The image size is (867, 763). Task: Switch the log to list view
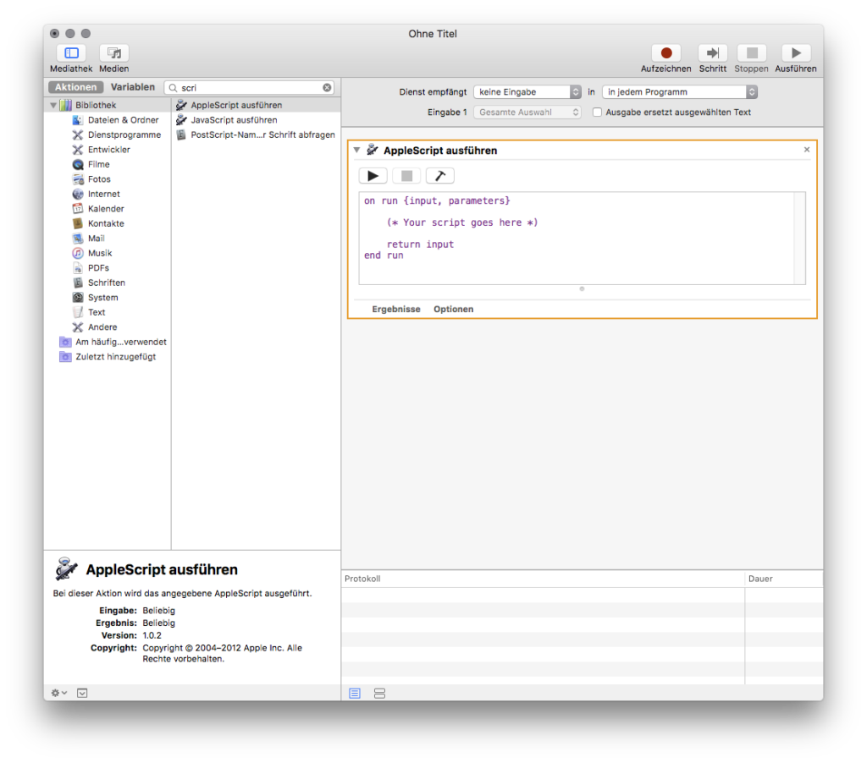point(355,694)
